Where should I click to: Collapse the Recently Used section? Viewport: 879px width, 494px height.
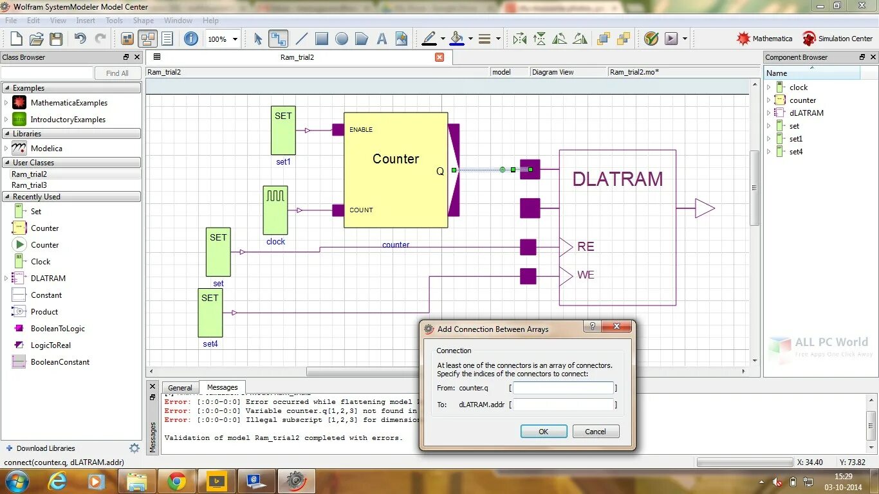pos(8,197)
